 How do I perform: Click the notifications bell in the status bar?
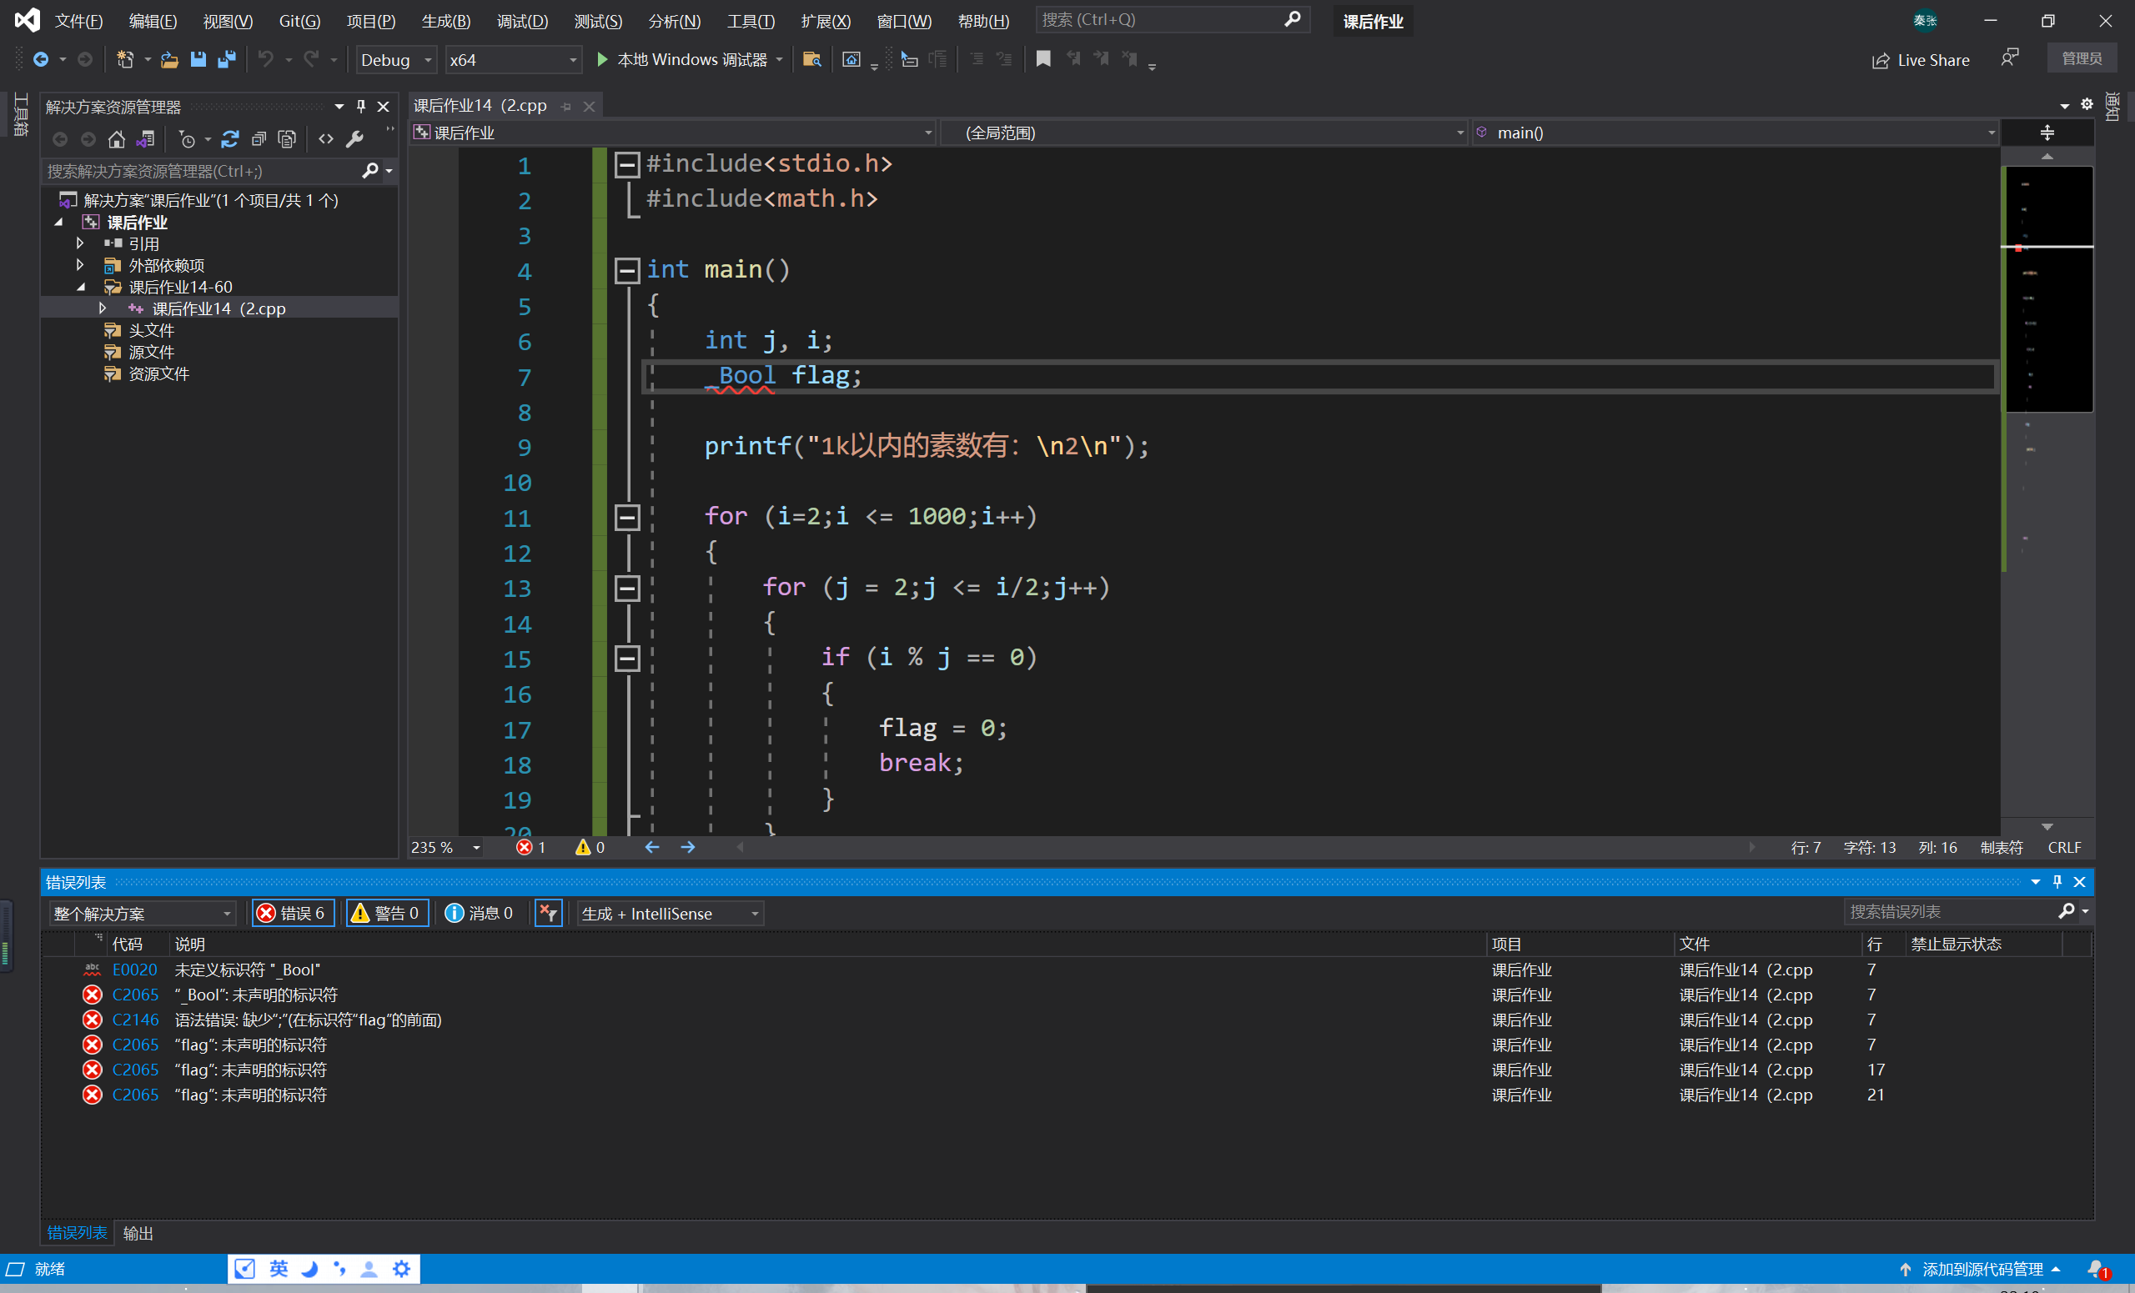(x=2096, y=1269)
